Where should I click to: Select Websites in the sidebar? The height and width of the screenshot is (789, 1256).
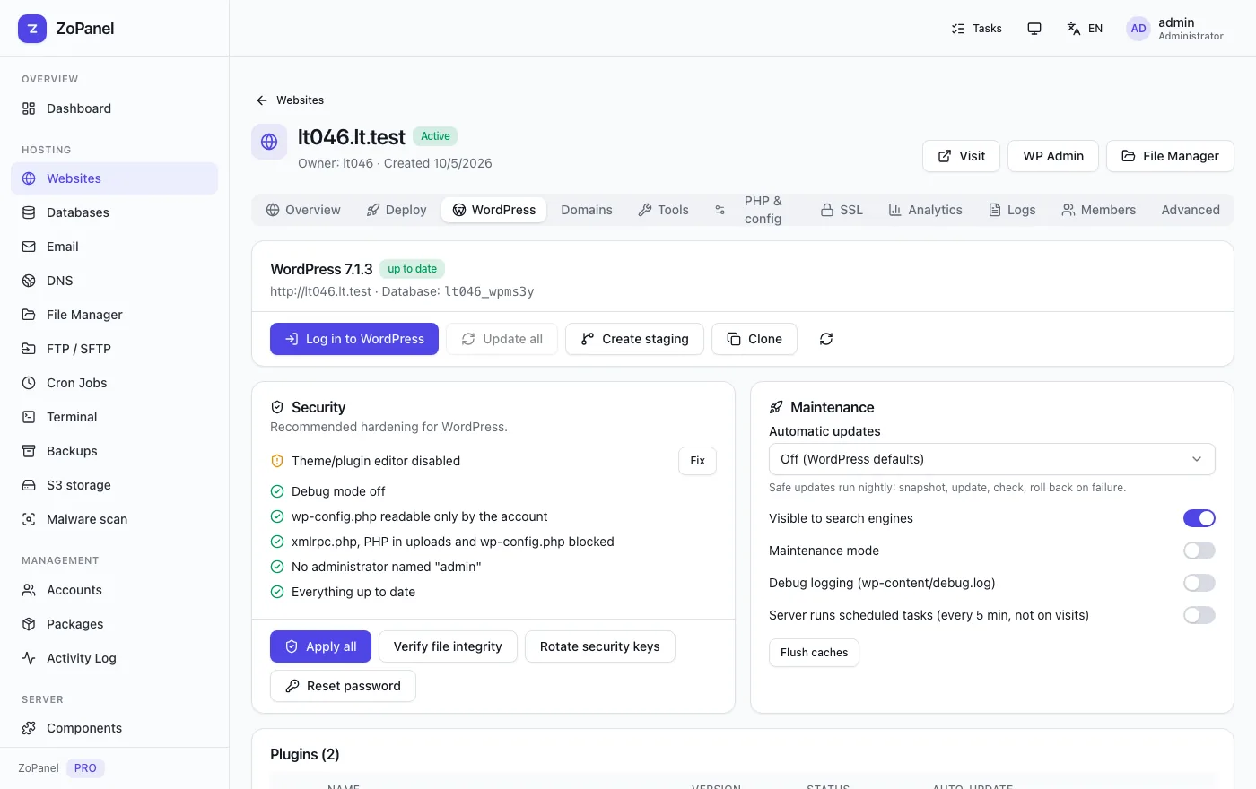[x=114, y=178]
